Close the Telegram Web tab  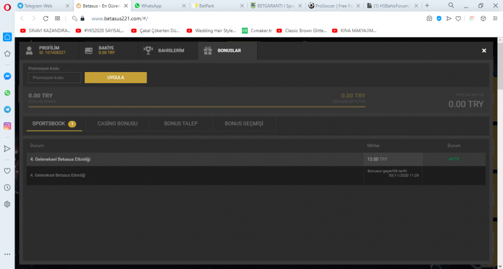pyautogui.click(x=67, y=6)
